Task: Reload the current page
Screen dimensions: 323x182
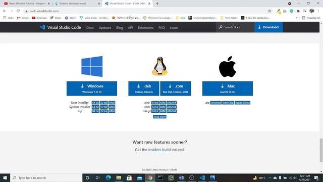Action: (x=18, y=11)
